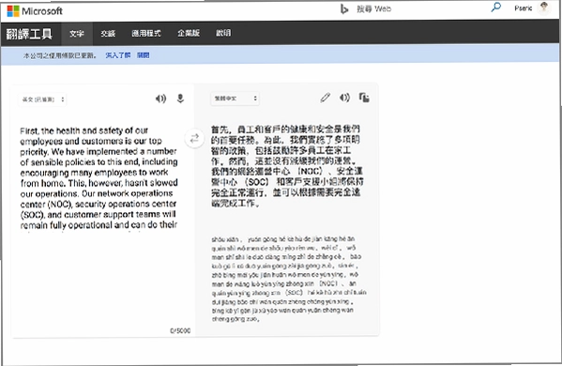Click into the English source text box
This screenshot has height=366, width=562.
[99, 177]
